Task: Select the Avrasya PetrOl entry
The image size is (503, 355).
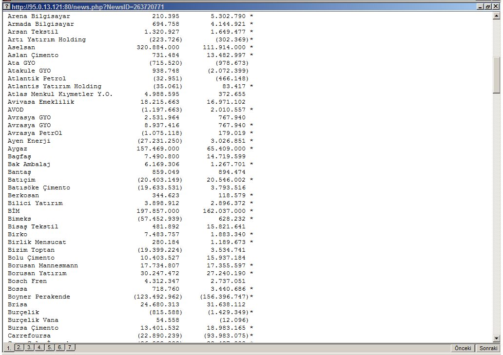Action: tap(35, 133)
